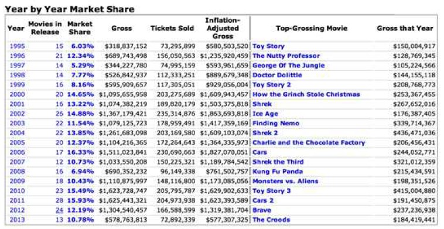This screenshot has height=229, width=444.
Task: Open The Croods movie link
Action: tap(271, 220)
